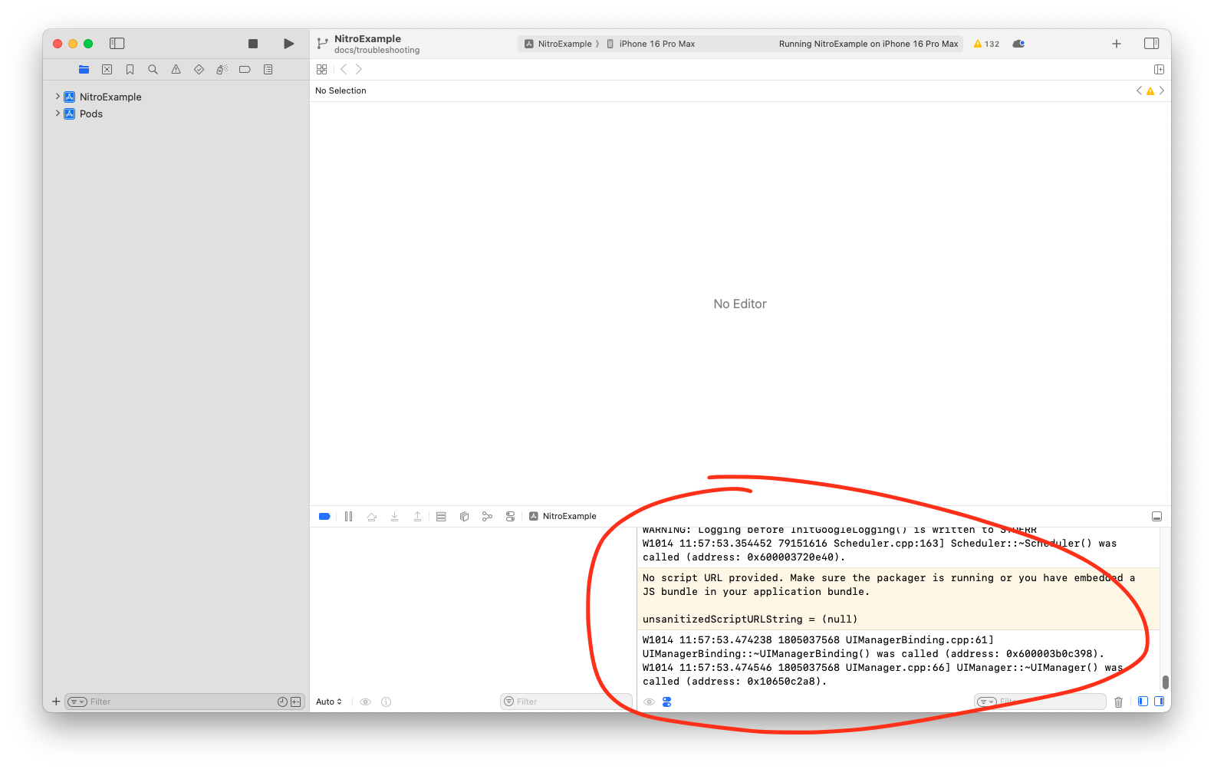Toggle the left navigator sidebar
The width and height of the screenshot is (1214, 769).
117,44
